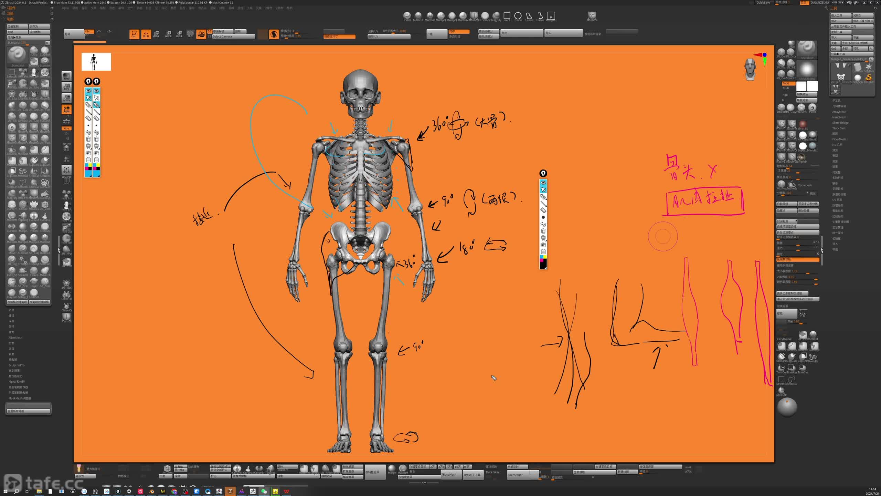This screenshot has width=881, height=496.
Task: Select the SimpleBrush tool thumbnail
Action: tap(868, 77)
